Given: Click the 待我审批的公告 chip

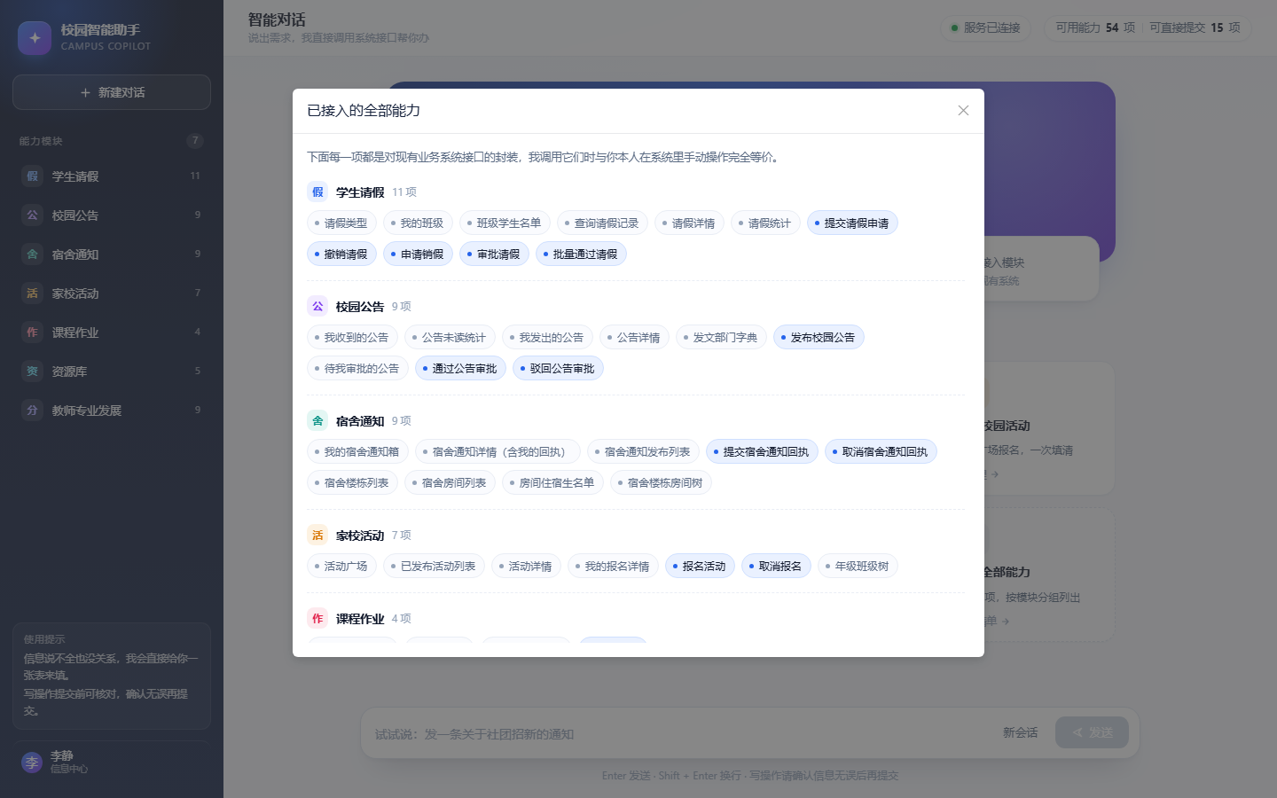Looking at the screenshot, I should coord(358,369).
